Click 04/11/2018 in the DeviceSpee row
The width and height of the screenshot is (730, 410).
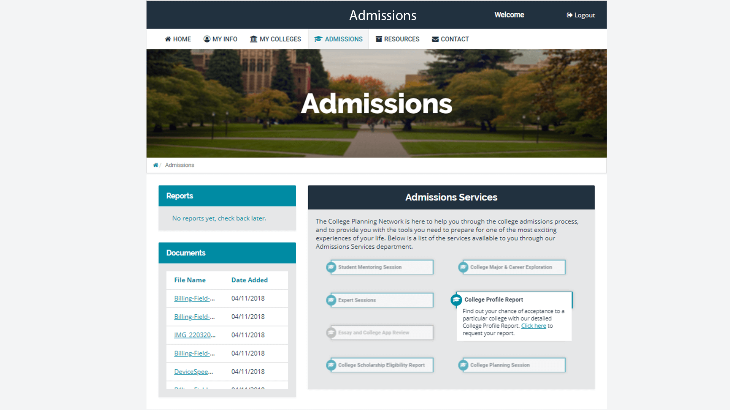point(248,372)
